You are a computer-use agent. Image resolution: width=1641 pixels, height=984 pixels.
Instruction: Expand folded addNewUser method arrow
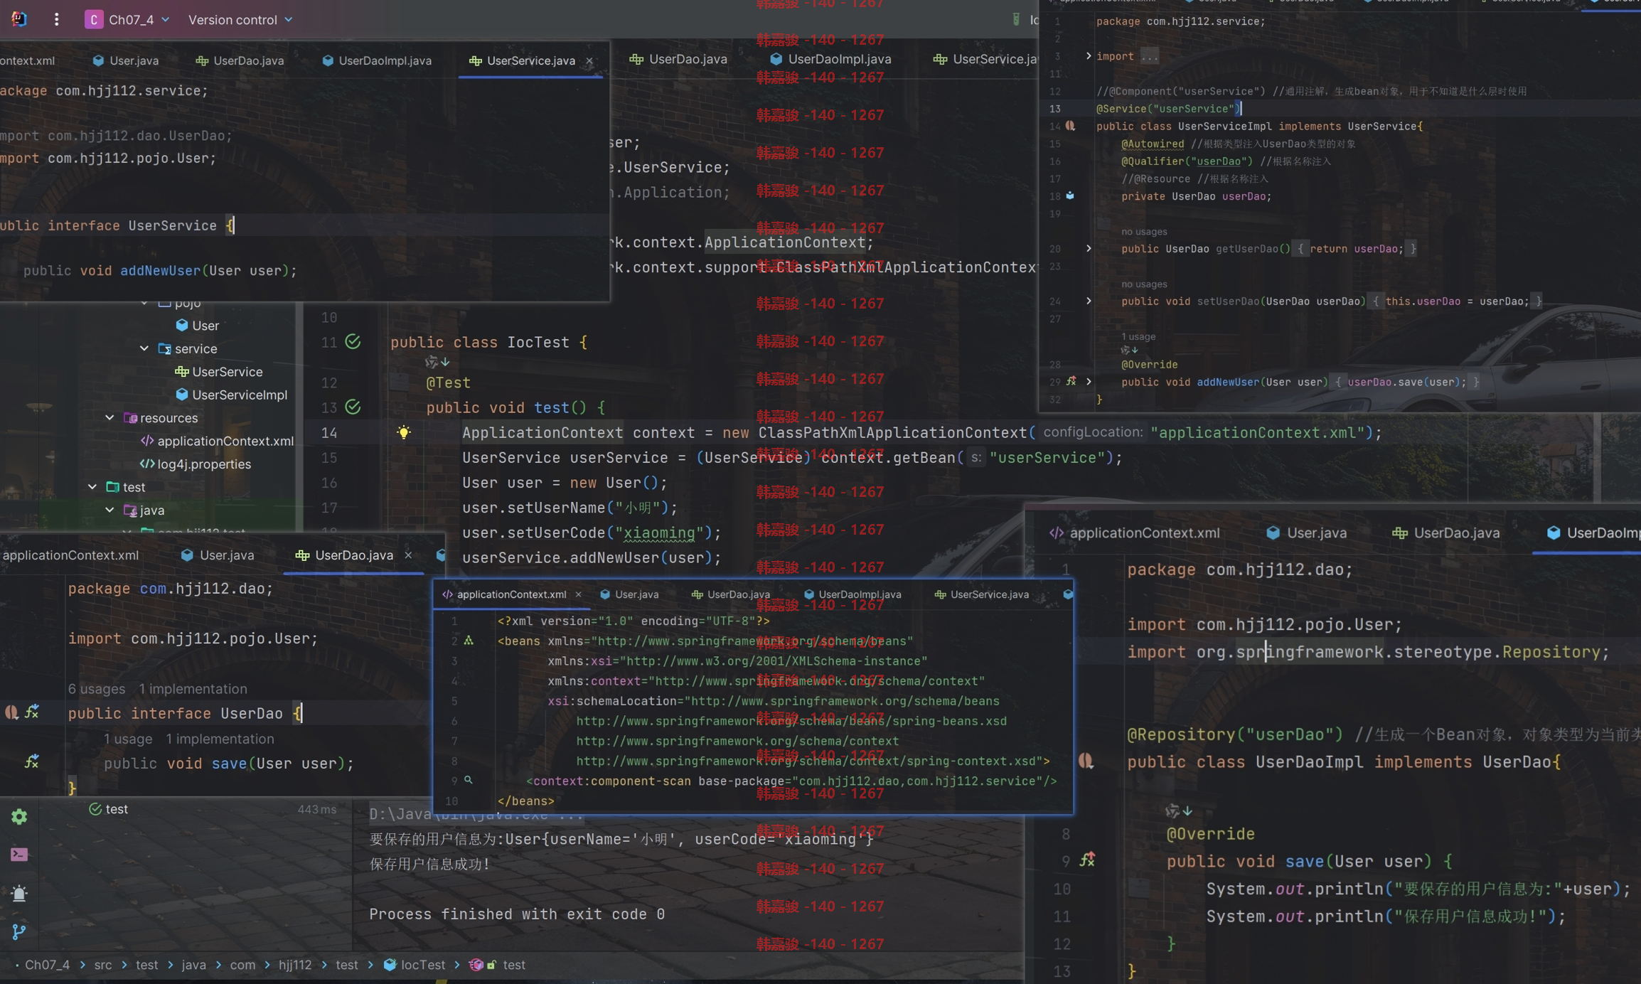tap(1089, 382)
